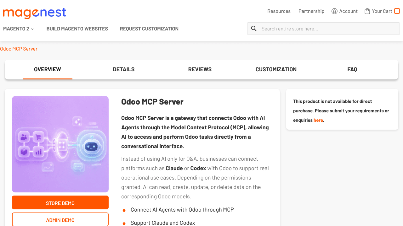Click the Account user icon
This screenshot has width=403, height=226.
click(334, 11)
